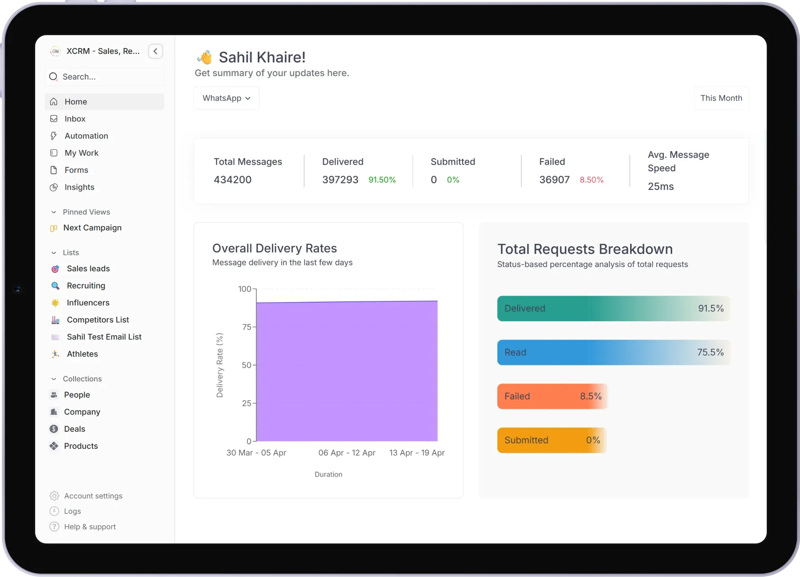Image resolution: width=800 pixels, height=577 pixels.
Task: Open the Insights panel icon
Action: click(54, 187)
